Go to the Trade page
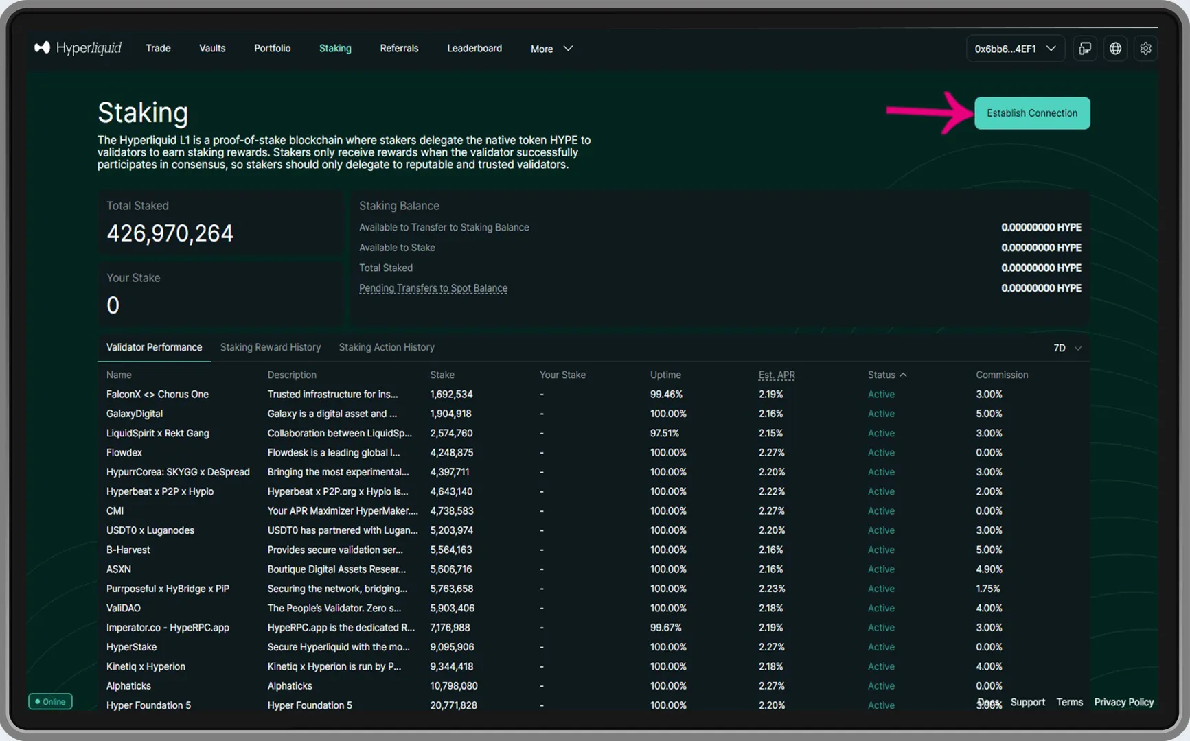 158,49
